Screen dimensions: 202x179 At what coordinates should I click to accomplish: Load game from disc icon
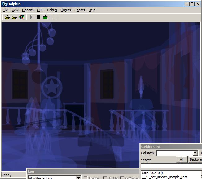pyautogui.click(x=21, y=17)
